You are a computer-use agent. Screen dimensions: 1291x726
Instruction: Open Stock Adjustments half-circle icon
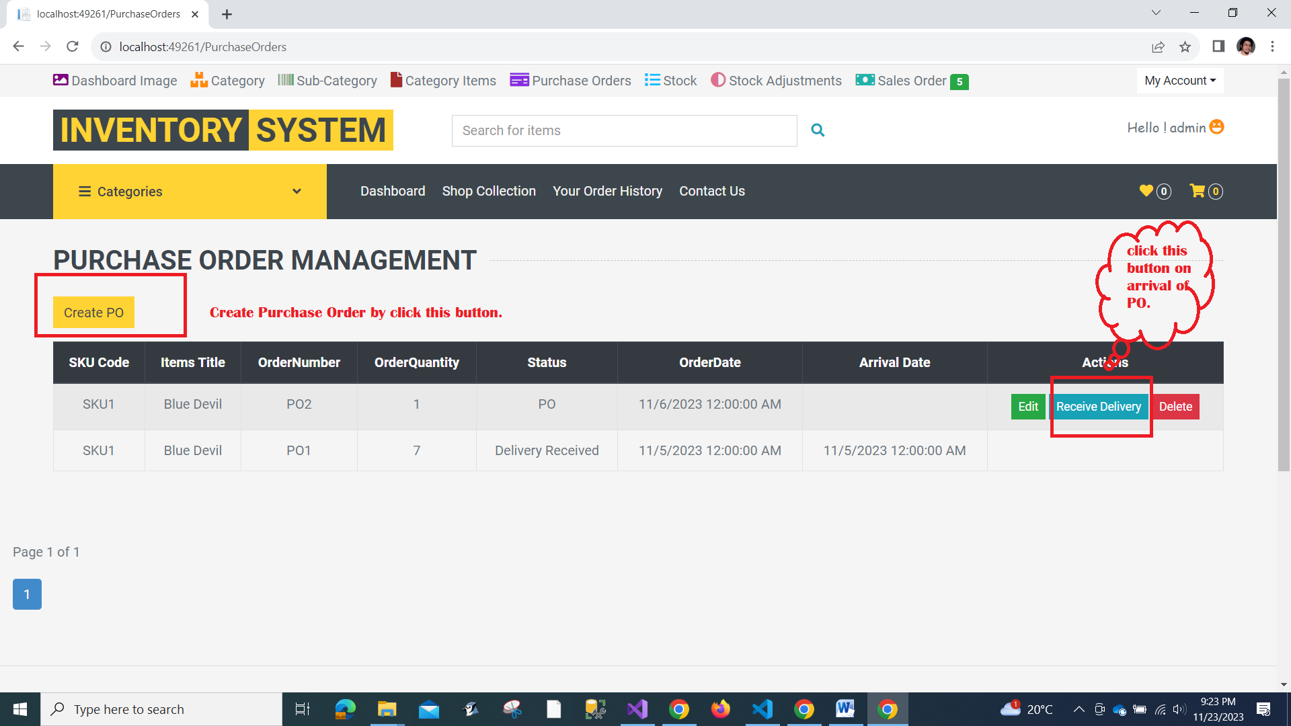(718, 80)
